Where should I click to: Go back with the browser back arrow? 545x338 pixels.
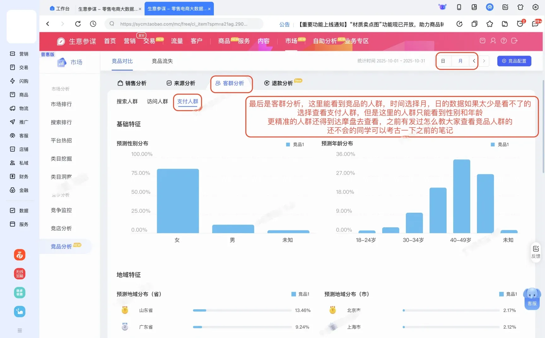click(x=48, y=24)
